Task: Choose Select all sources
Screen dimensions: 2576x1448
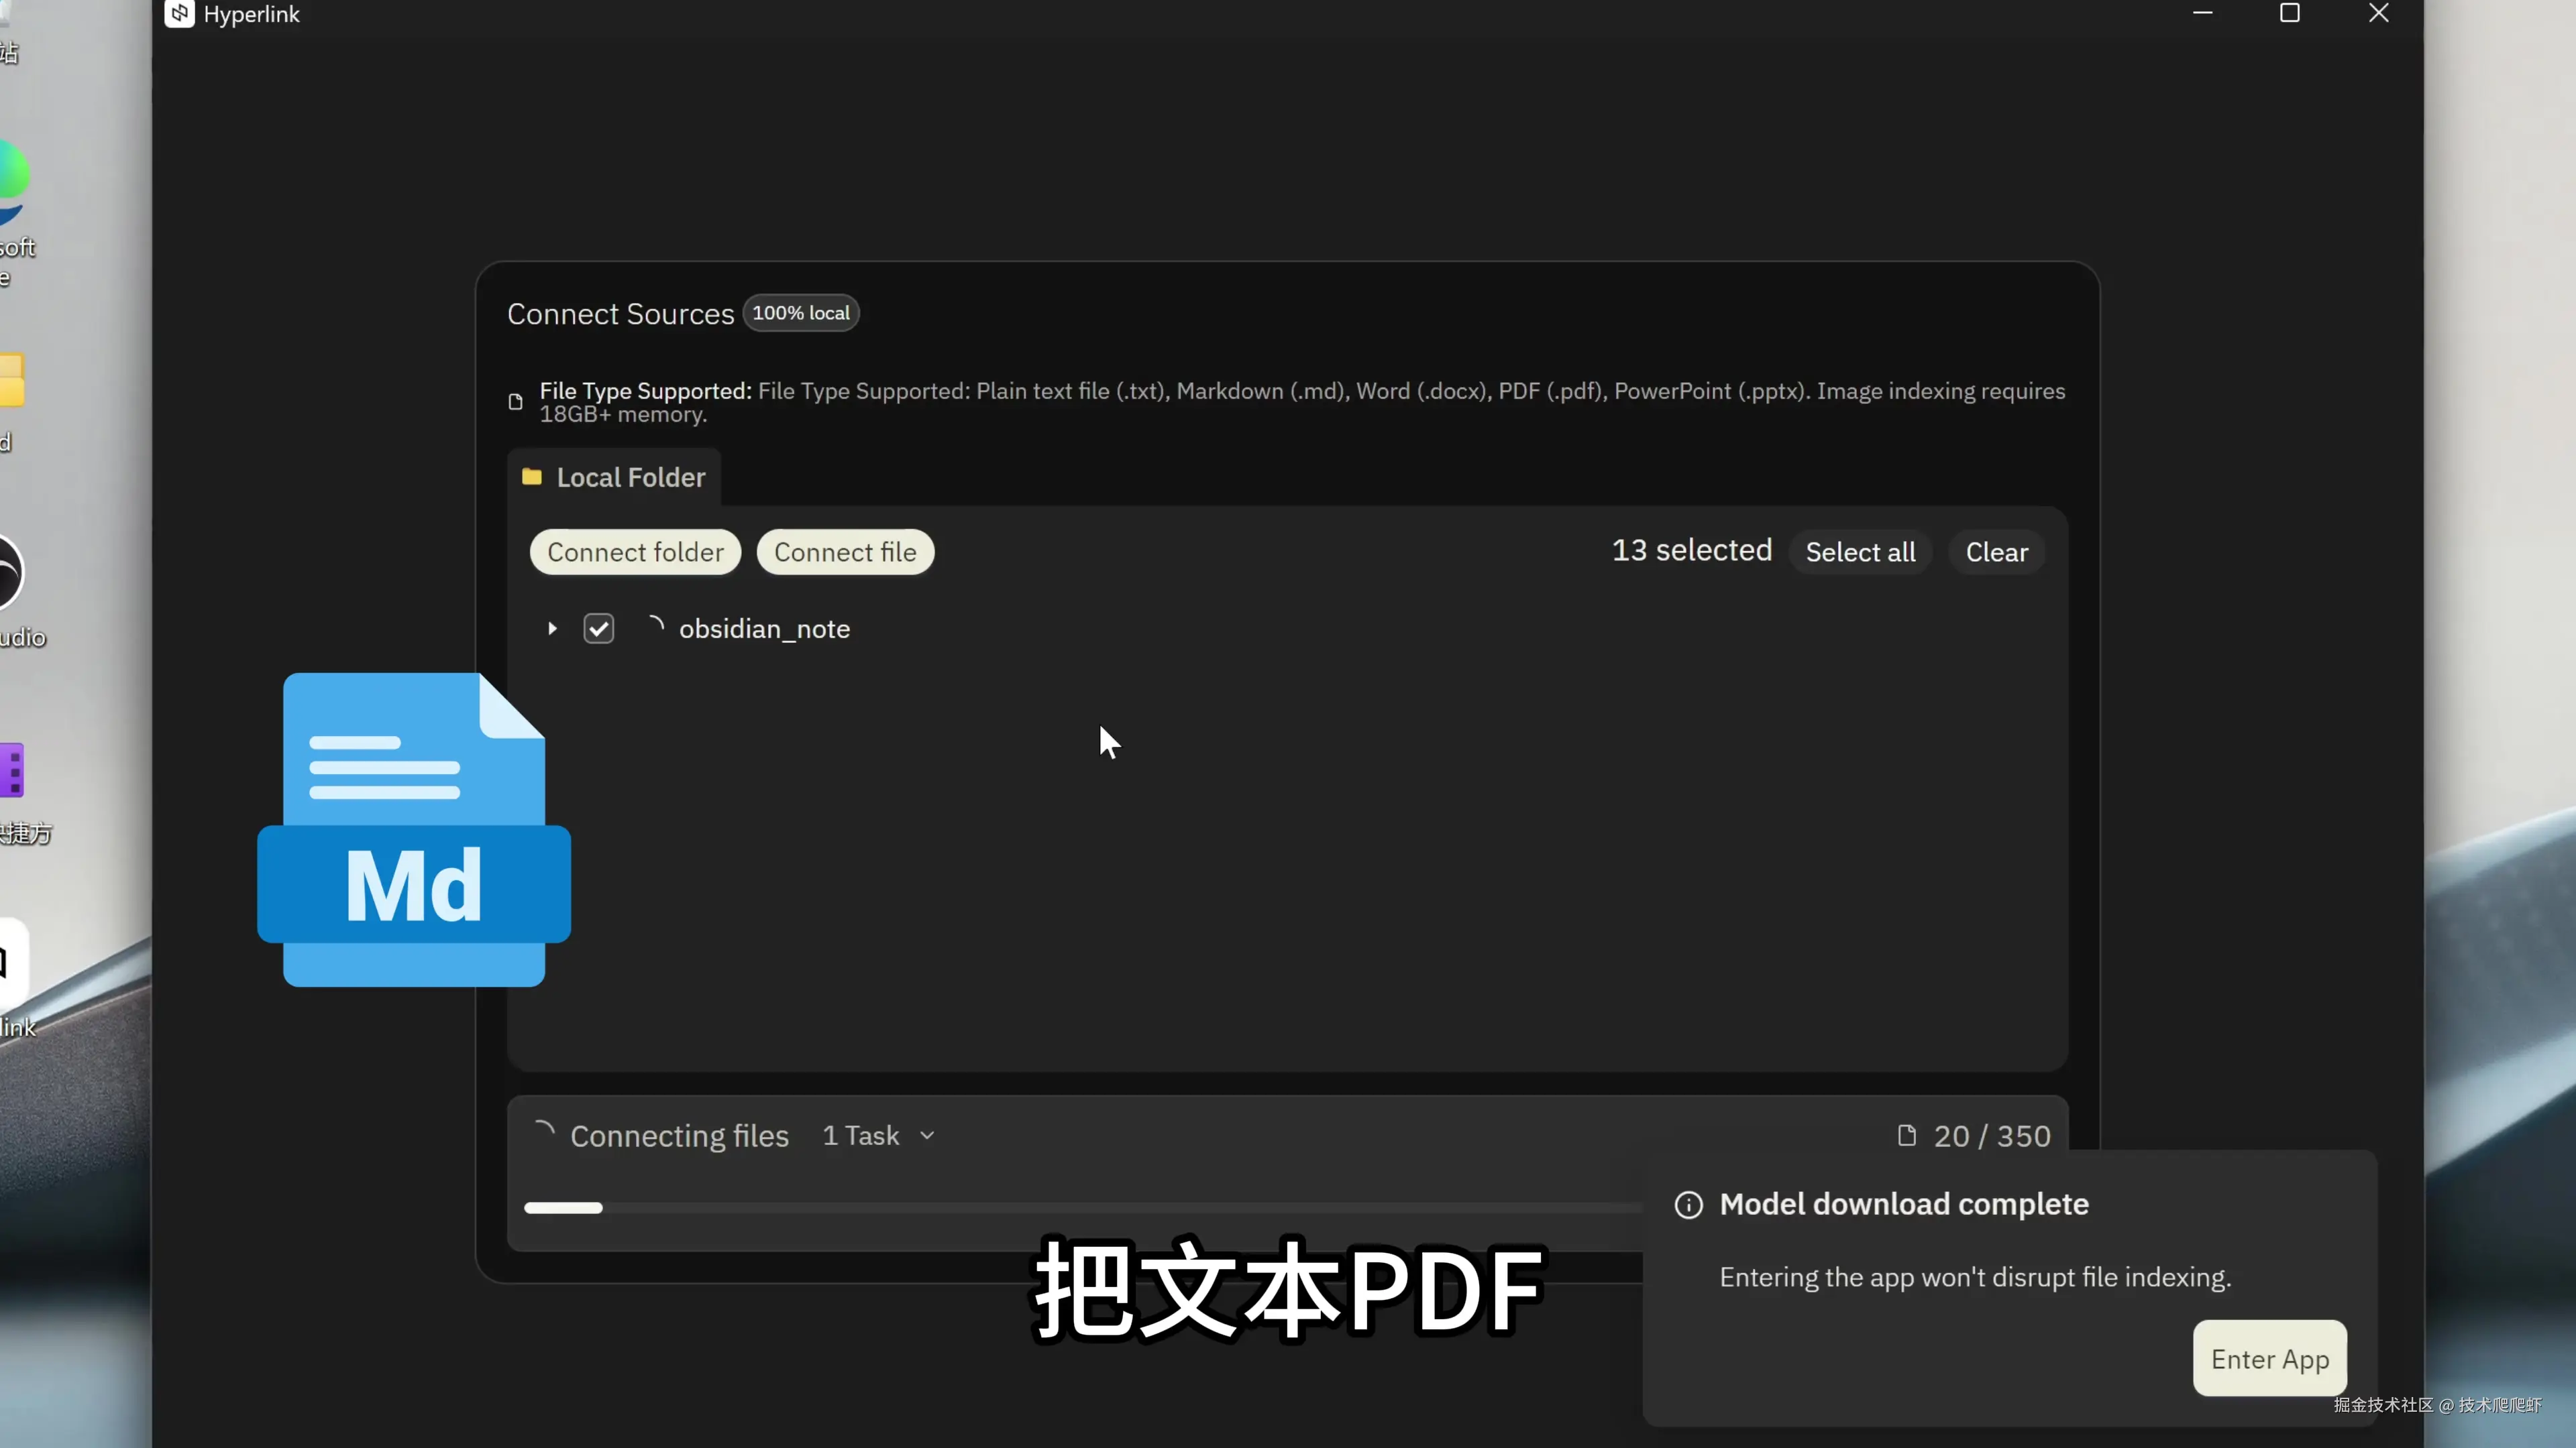Action: coord(1860,552)
